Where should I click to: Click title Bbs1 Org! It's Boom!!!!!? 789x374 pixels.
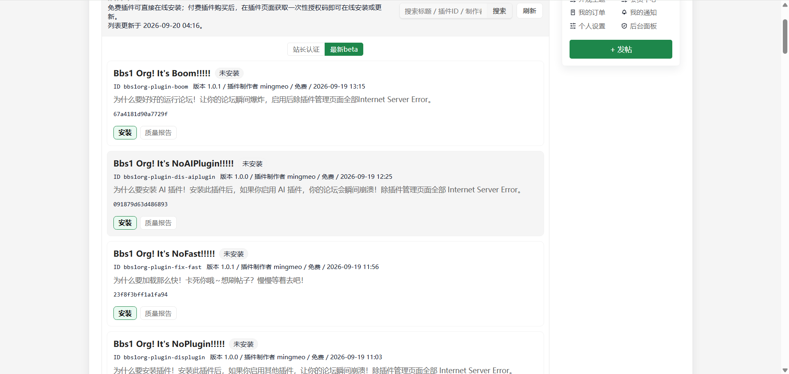pyautogui.click(x=162, y=73)
